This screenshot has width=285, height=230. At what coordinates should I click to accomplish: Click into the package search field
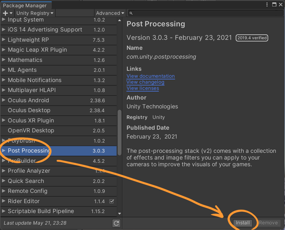pyautogui.click(x=205, y=13)
